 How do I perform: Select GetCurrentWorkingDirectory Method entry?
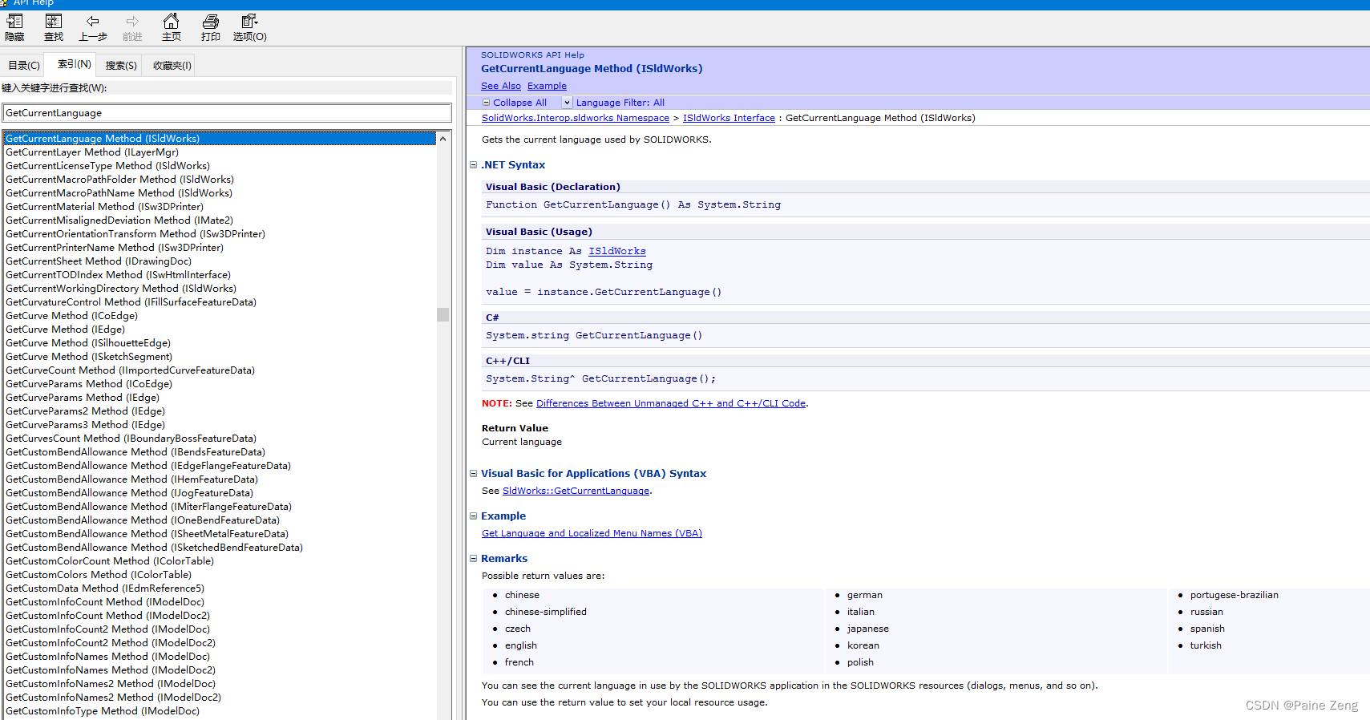(x=121, y=289)
